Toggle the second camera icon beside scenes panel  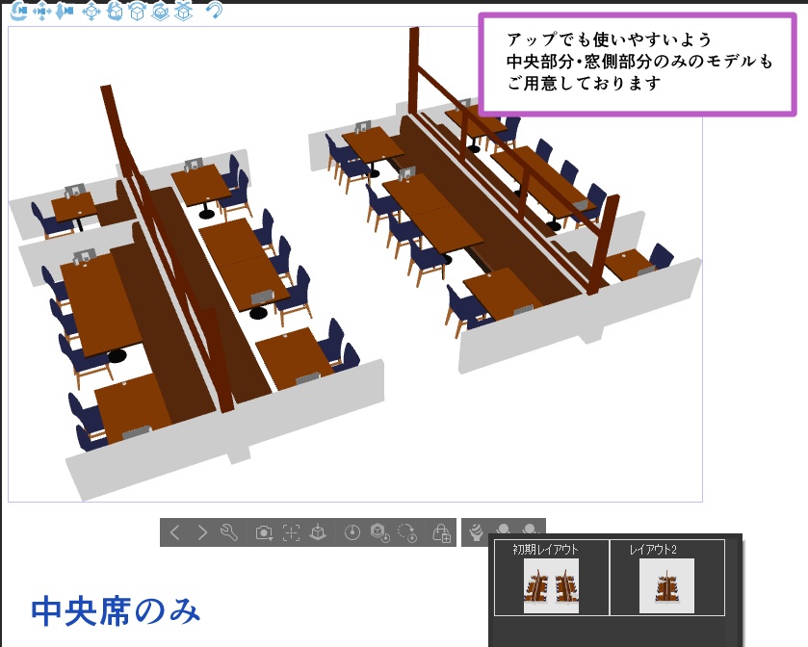[x=530, y=531]
